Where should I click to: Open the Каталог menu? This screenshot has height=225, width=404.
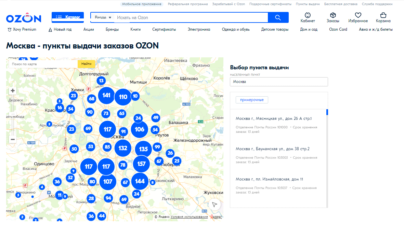click(x=68, y=17)
